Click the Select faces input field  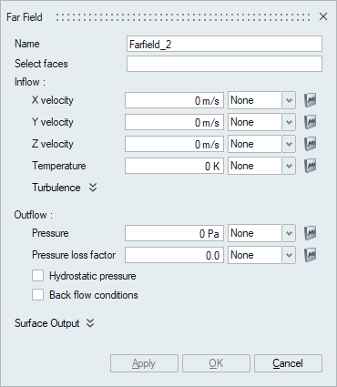tap(224, 64)
